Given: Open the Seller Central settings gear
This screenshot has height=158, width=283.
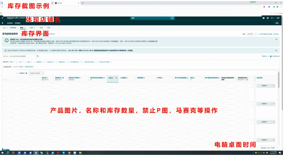Looking at the screenshot, I should (x=268, y=18).
